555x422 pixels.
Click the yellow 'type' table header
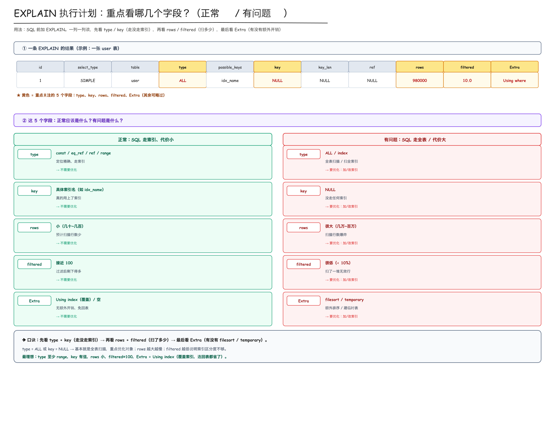183,67
